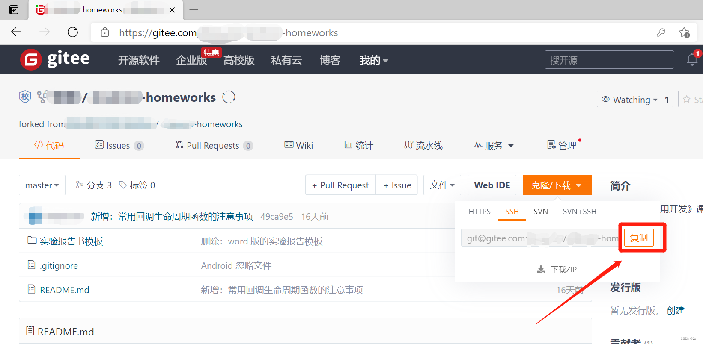Open the Pull Requests tab

point(214,145)
